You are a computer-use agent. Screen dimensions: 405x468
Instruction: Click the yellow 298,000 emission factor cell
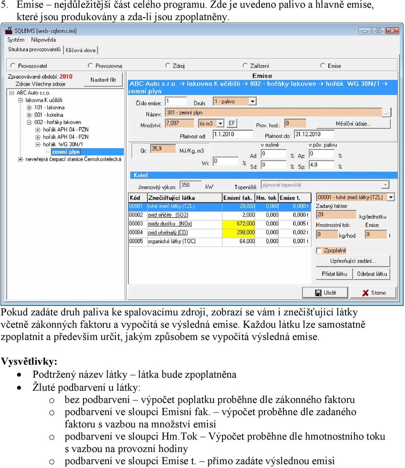tap(239, 233)
